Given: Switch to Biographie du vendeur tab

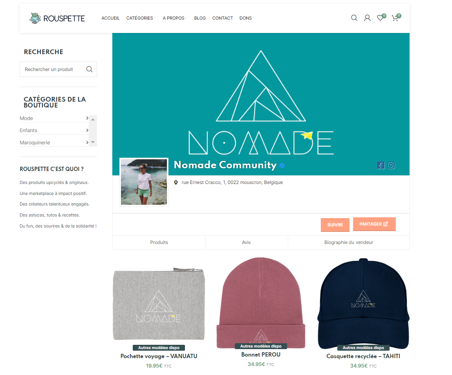Looking at the screenshot, I should click(348, 242).
